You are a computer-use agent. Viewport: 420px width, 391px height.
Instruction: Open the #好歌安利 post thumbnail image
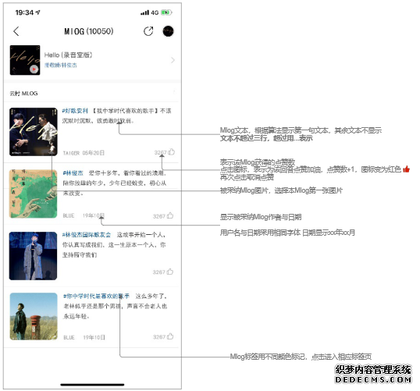34,132
